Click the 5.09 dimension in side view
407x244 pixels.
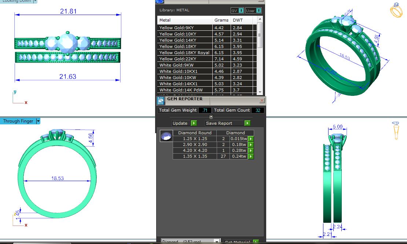tap(338, 127)
